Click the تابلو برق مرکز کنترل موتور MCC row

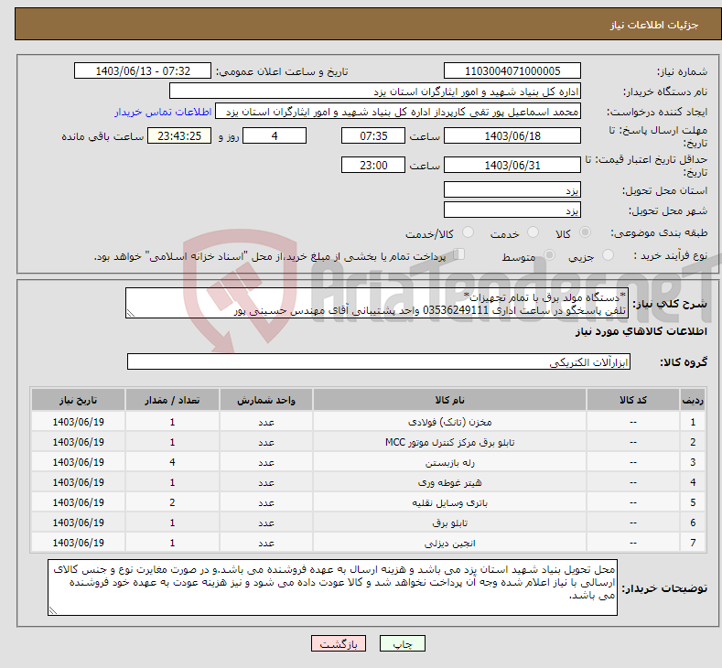coord(368,442)
